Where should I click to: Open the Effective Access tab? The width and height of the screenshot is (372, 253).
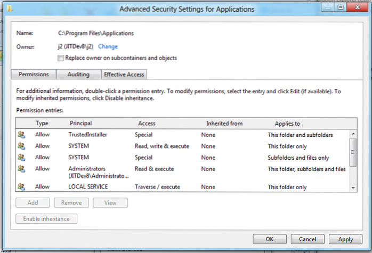124,75
